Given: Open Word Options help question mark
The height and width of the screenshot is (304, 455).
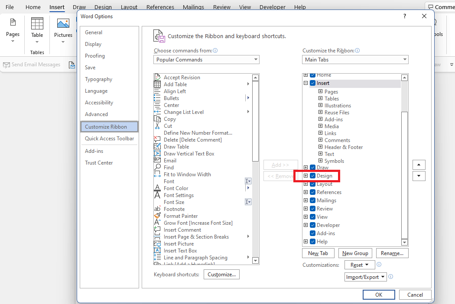Looking at the screenshot, I should tap(404, 16).
